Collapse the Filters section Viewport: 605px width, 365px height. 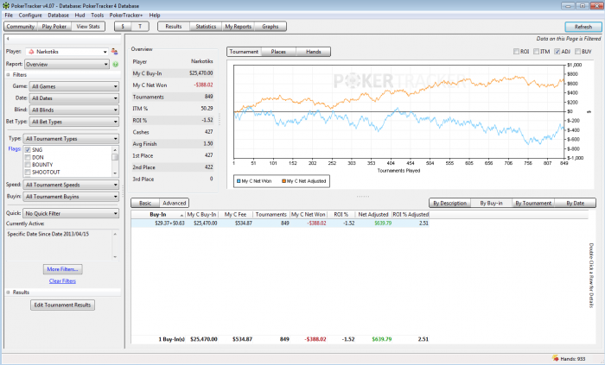[x=8, y=75]
